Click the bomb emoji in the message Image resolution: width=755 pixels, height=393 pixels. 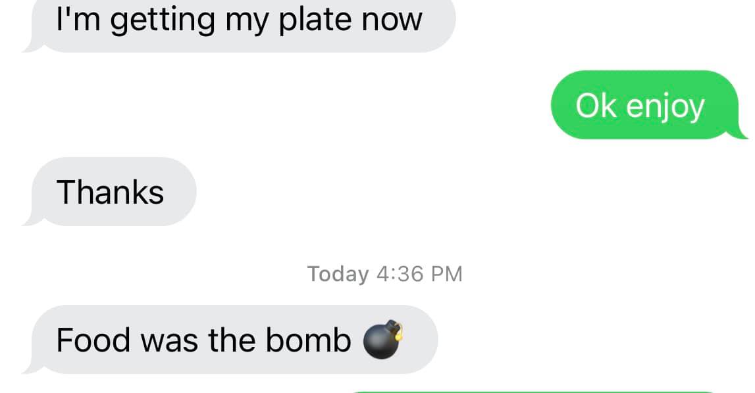pos(383,339)
